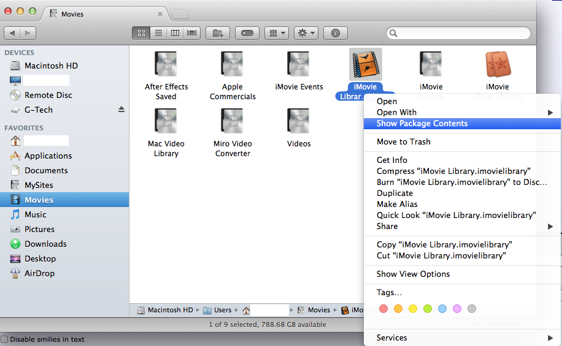562x346 pixels.
Task: Copy iMovie Library.imovielibrary
Action: pyautogui.click(x=462, y=245)
